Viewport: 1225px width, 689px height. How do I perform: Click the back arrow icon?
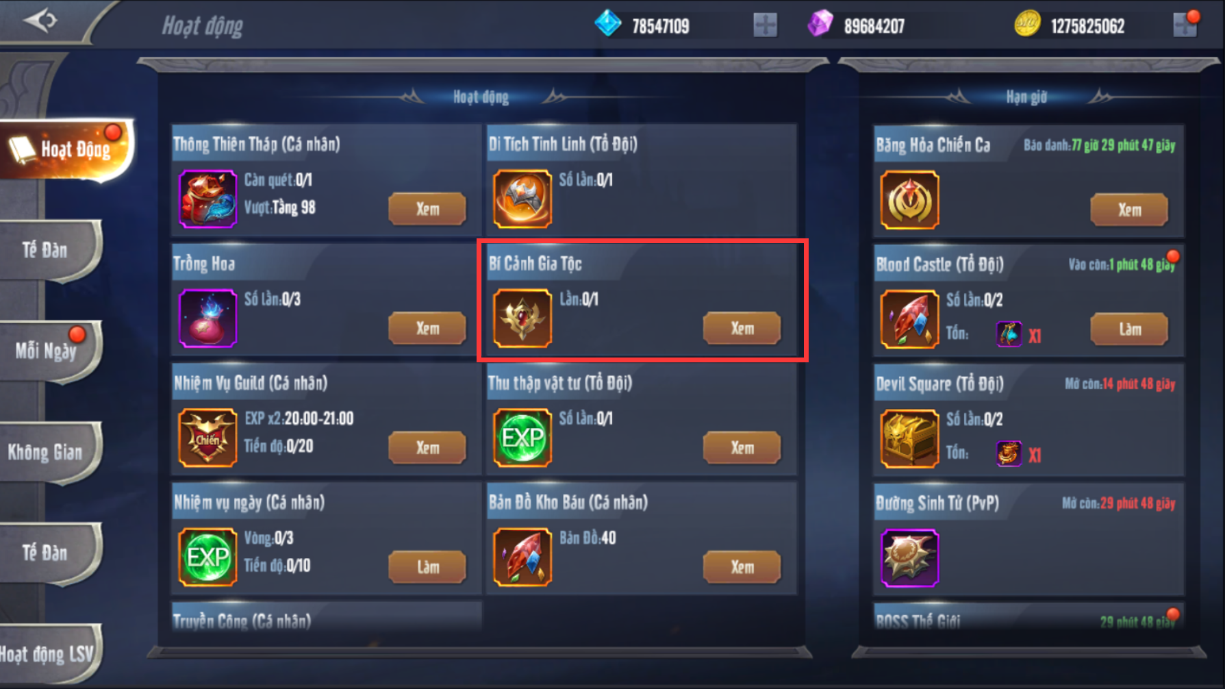[x=40, y=21]
